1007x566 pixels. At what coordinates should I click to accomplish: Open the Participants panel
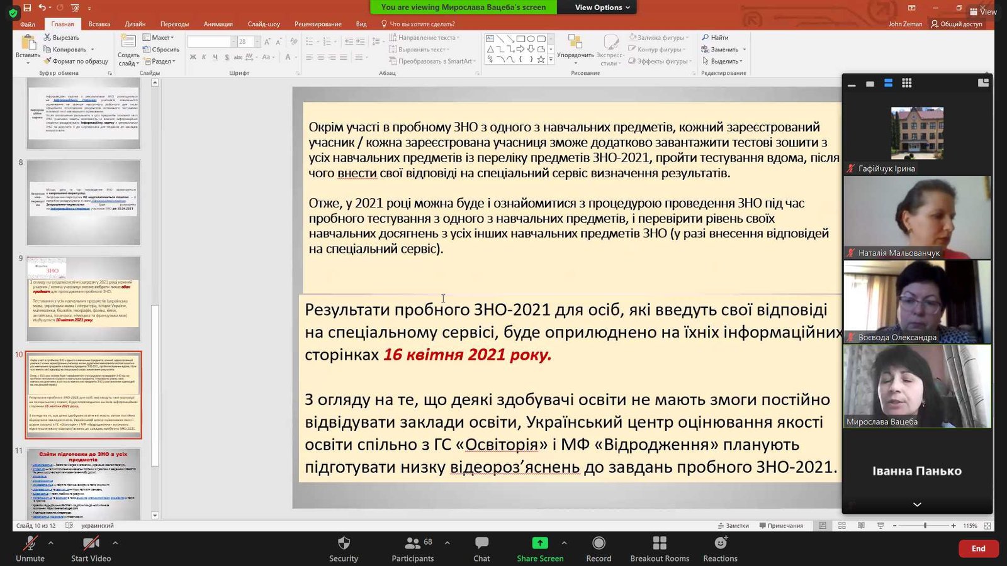click(412, 543)
